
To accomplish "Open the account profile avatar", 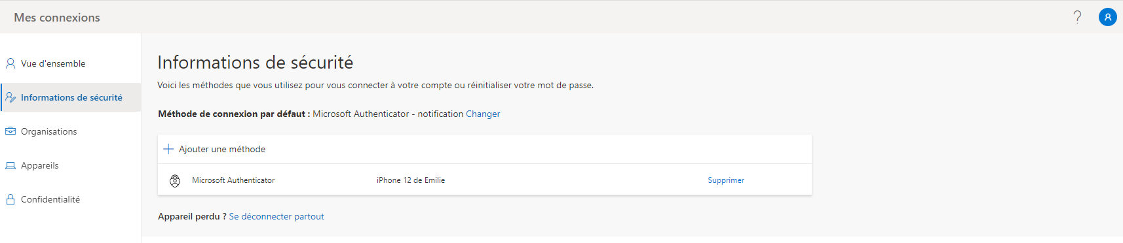I will (1107, 17).
